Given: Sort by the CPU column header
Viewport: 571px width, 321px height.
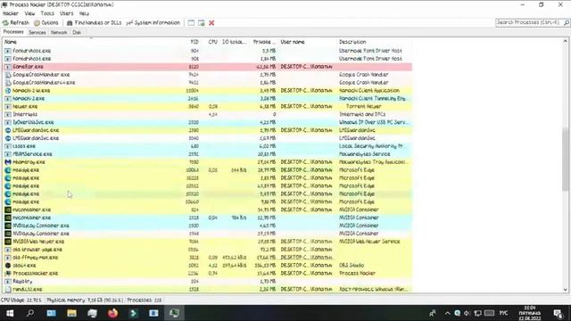Looking at the screenshot, I should 212,42.
